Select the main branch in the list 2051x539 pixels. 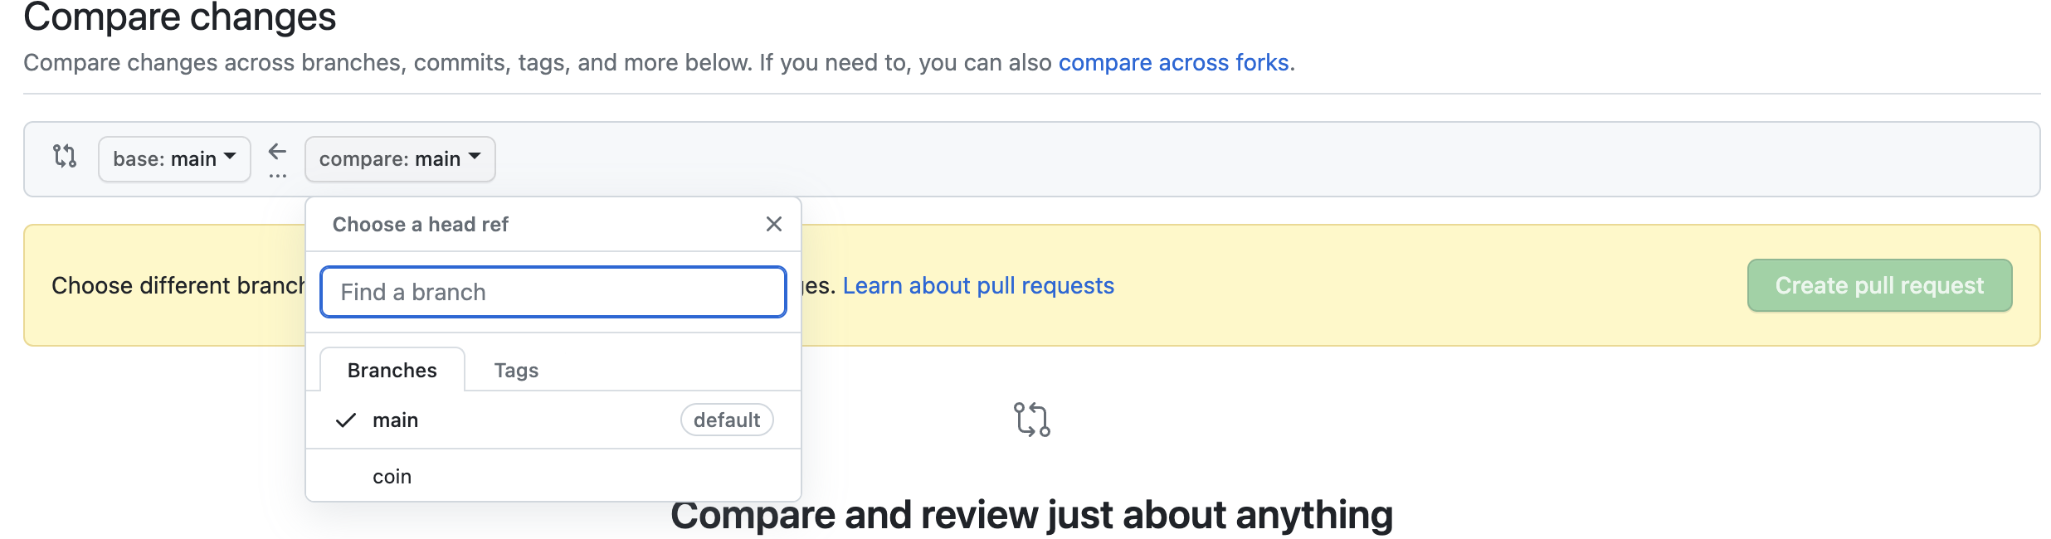[x=553, y=420]
